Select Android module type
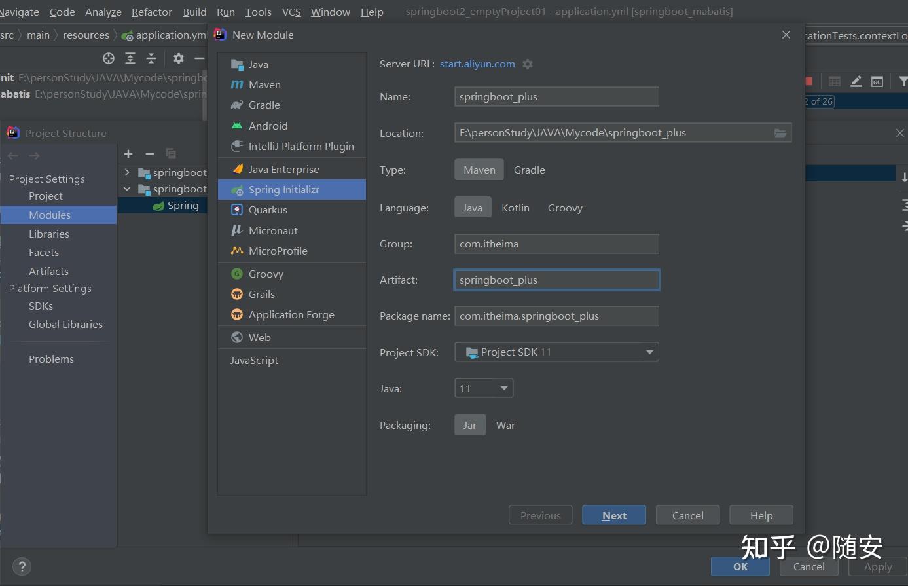908x586 pixels. point(291,126)
